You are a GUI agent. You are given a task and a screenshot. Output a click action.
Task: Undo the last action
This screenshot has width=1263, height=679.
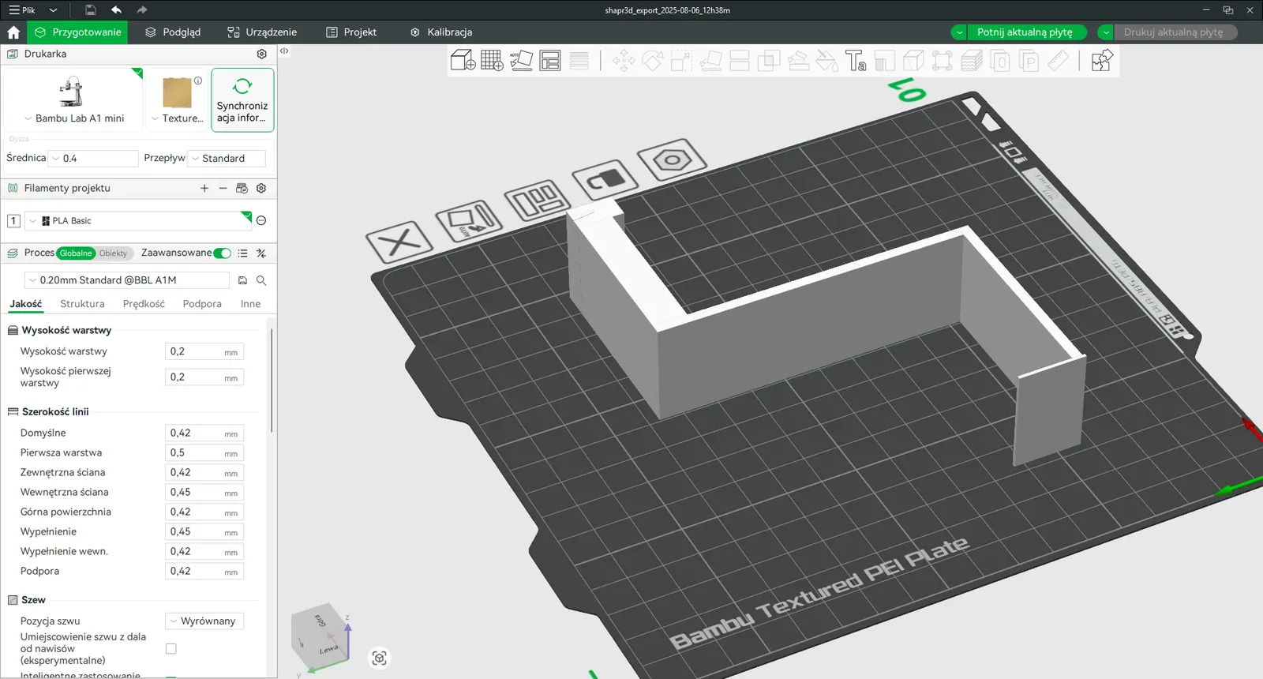(117, 10)
